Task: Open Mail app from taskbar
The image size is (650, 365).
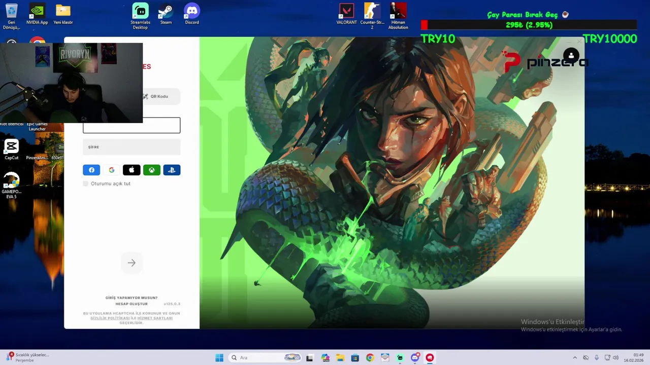Action: tap(385, 358)
